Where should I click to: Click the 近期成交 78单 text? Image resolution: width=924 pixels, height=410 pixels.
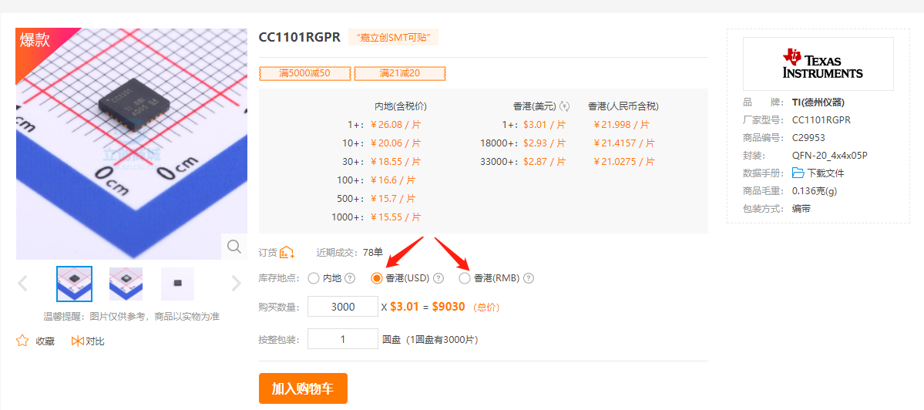[x=349, y=252]
